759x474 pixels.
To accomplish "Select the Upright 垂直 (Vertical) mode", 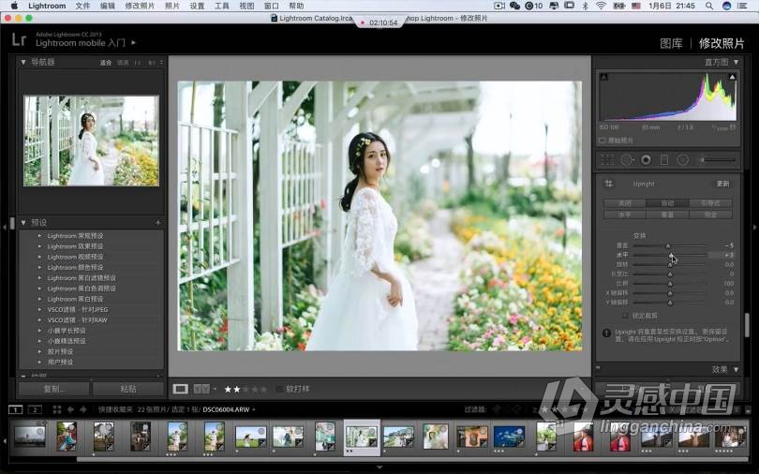I will pyautogui.click(x=667, y=215).
